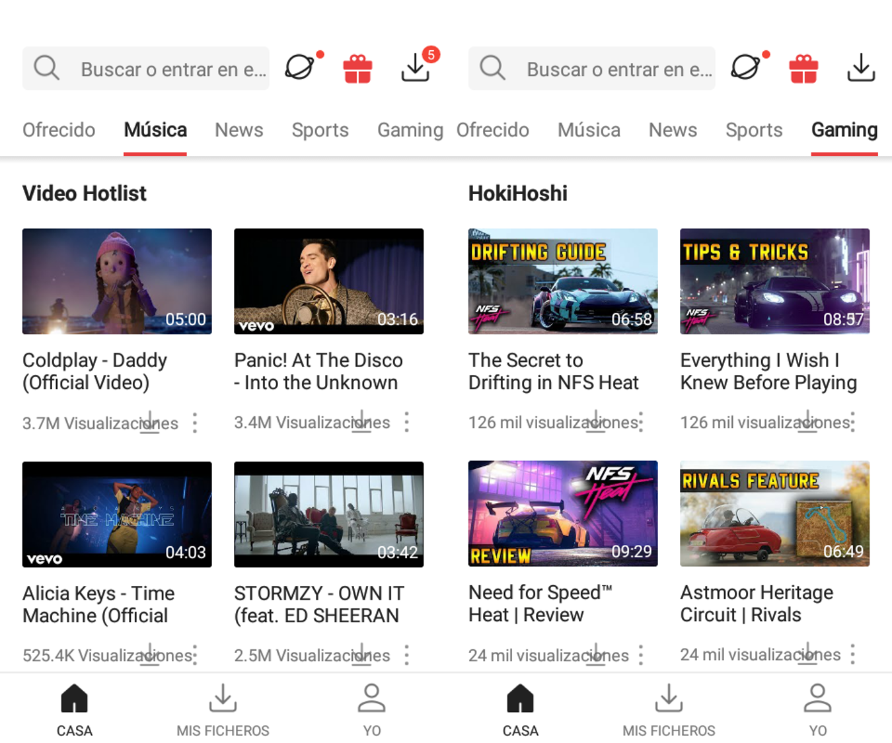Play Panic! At The Disco thumbnail
The width and height of the screenshot is (892, 743).
coord(329,281)
